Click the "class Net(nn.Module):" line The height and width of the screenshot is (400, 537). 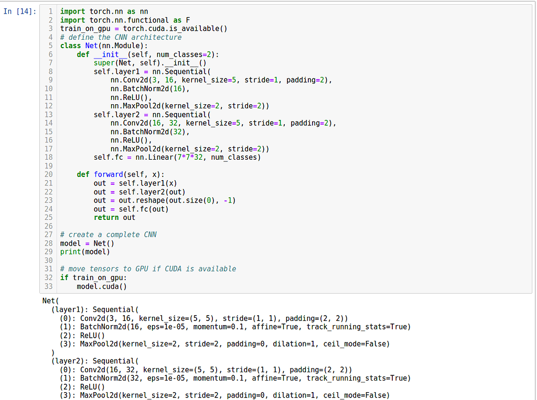(104, 46)
